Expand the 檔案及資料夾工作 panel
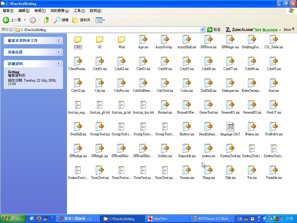Screen dimensions: 297x223 [59, 40]
